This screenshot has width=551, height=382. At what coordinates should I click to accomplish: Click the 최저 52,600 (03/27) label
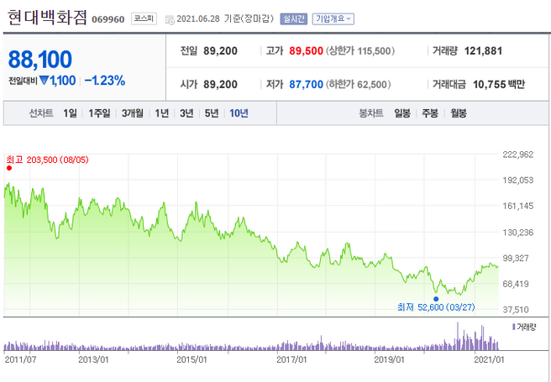(436, 307)
